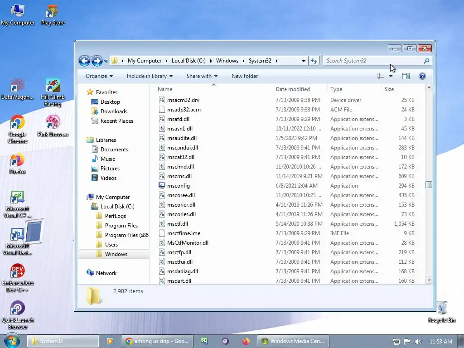Open Downloads under Favorites
The height and width of the screenshot is (348, 464).
(x=110, y=111)
